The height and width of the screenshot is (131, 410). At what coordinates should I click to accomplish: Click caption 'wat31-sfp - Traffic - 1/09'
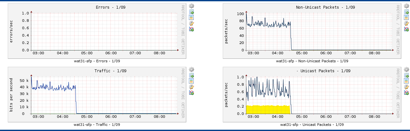pos(97,125)
